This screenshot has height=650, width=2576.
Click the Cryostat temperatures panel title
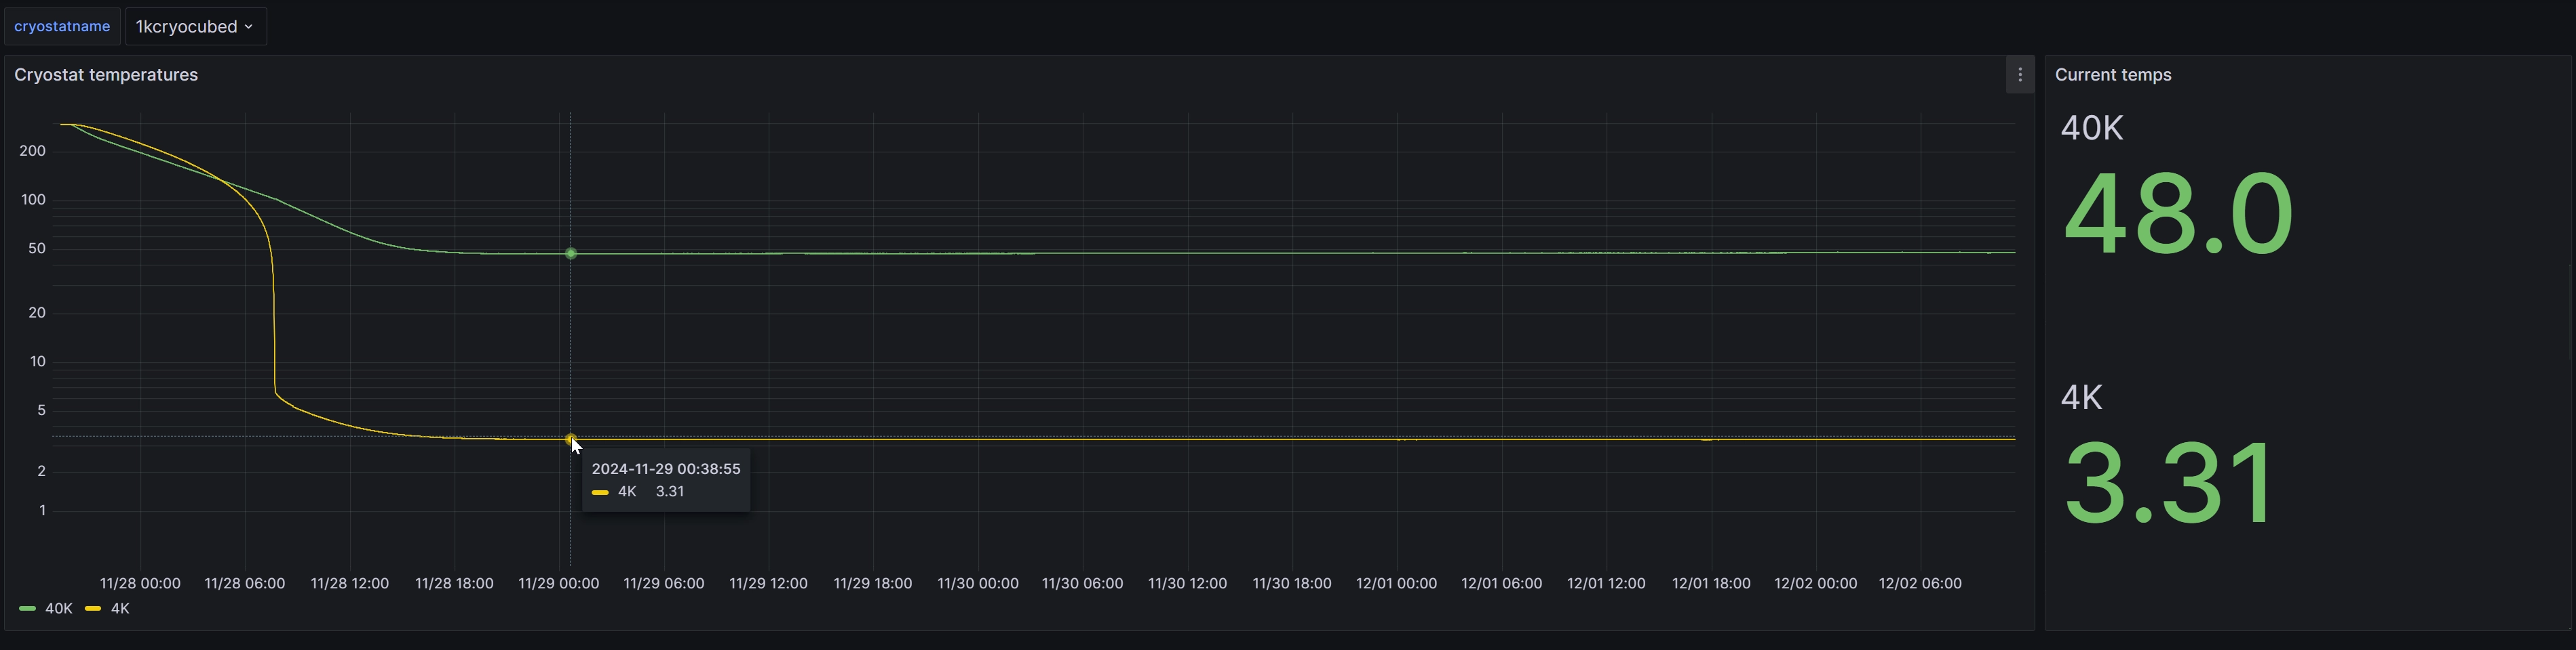coord(106,75)
